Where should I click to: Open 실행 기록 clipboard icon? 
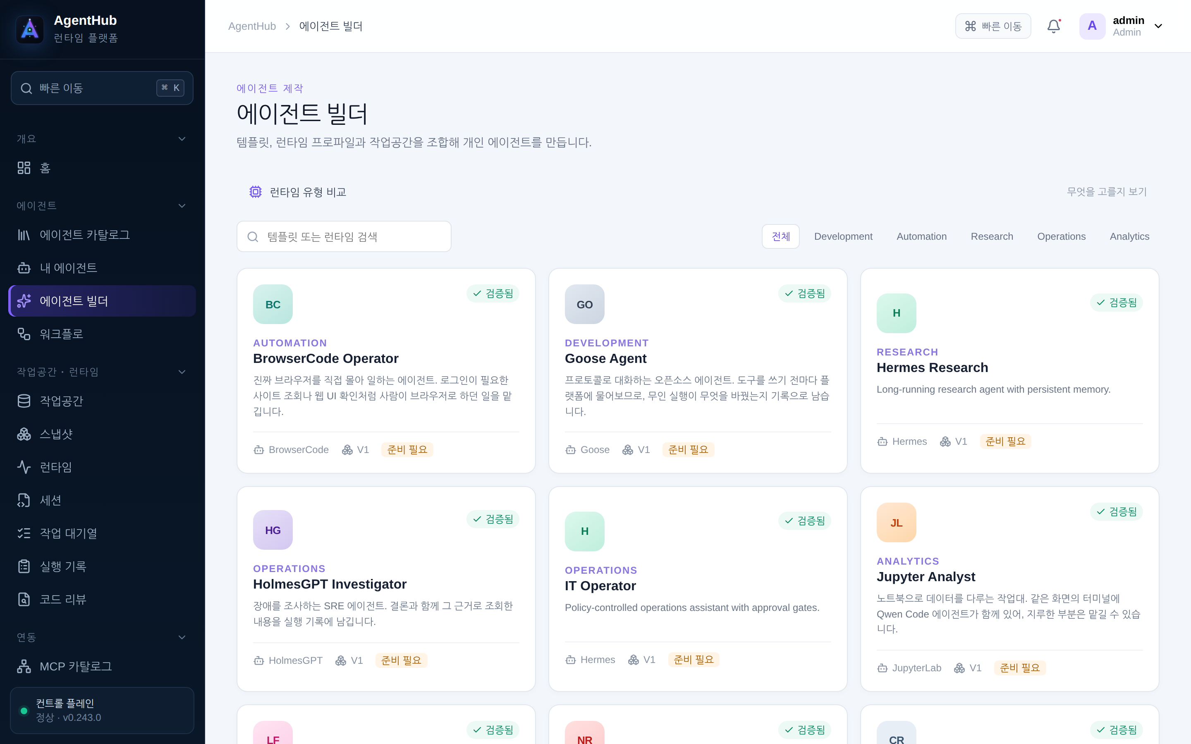[24, 566]
